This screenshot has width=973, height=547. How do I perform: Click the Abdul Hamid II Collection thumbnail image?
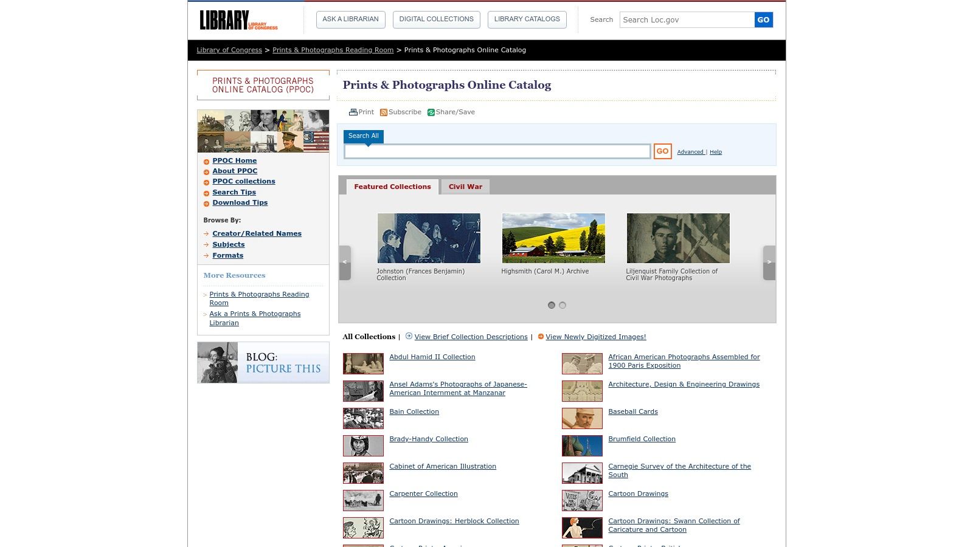click(x=363, y=363)
